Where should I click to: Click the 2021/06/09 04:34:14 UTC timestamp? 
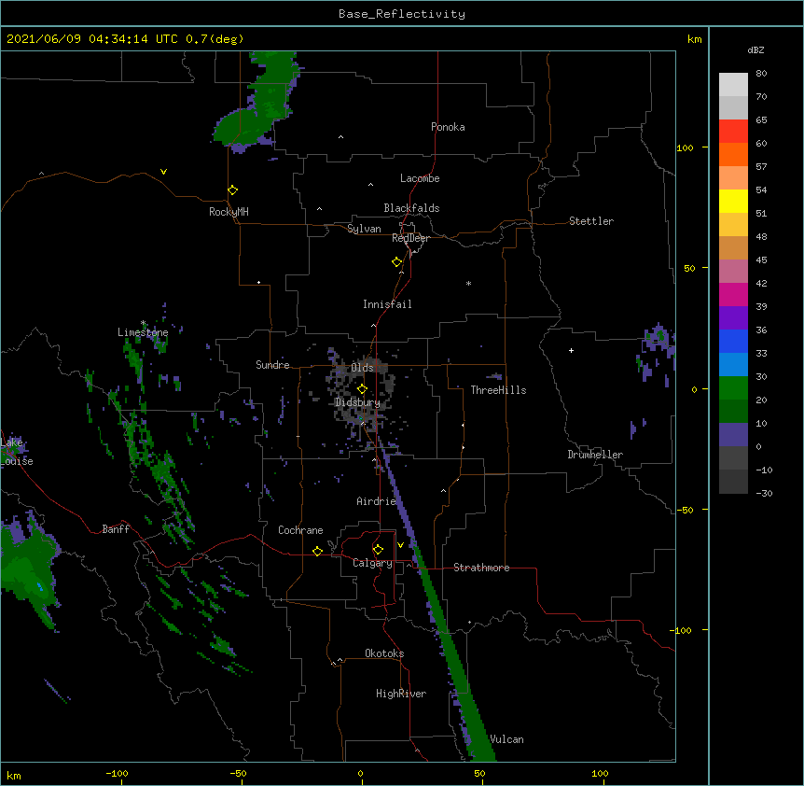point(92,39)
